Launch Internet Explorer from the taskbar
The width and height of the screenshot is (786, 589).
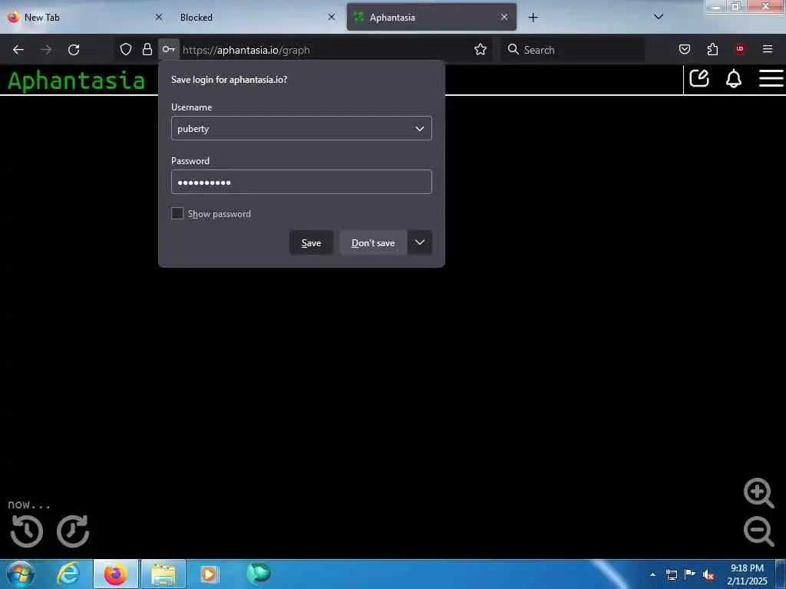coord(68,574)
